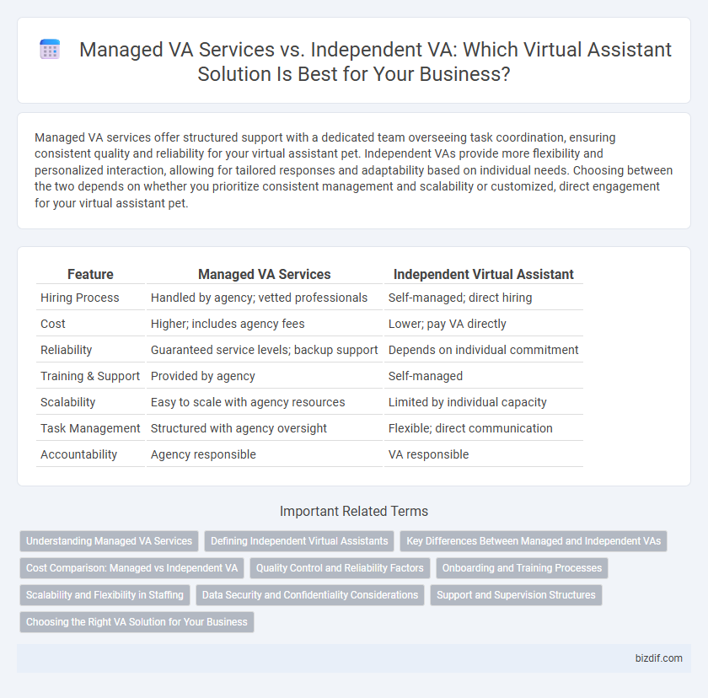Image resolution: width=708 pixels, height=698 pixels.
Task: Select the Scalability row label
Action: click(67, 402)
